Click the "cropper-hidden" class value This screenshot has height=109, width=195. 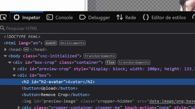point(115,101)
